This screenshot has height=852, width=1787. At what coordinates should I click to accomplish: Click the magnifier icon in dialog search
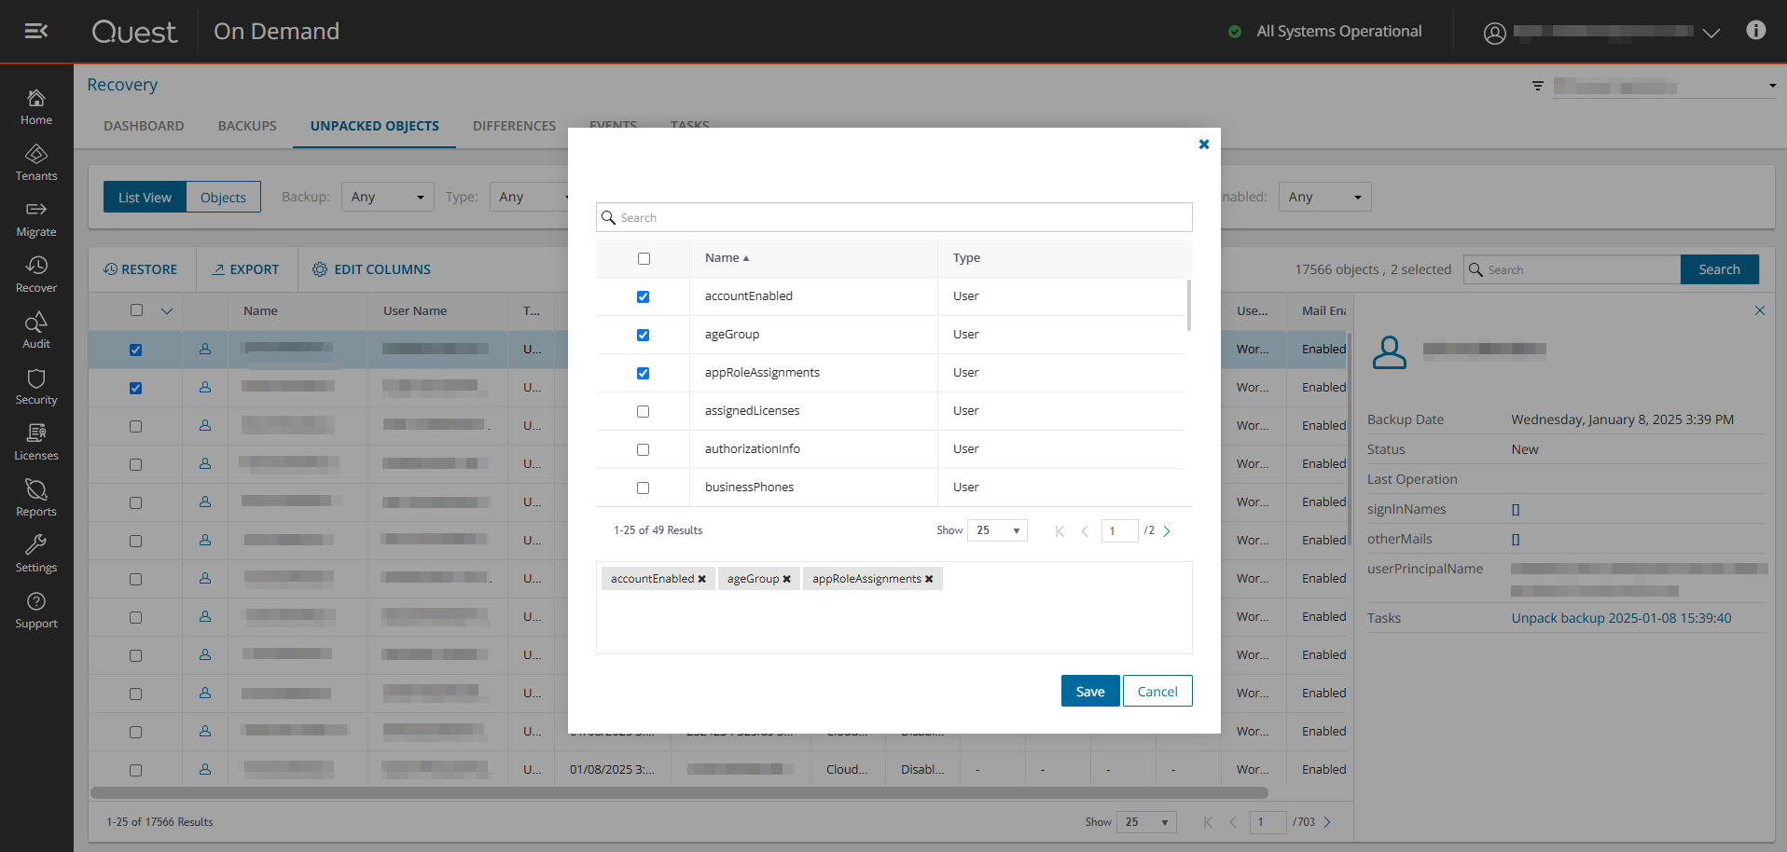[x=608, y=217]
